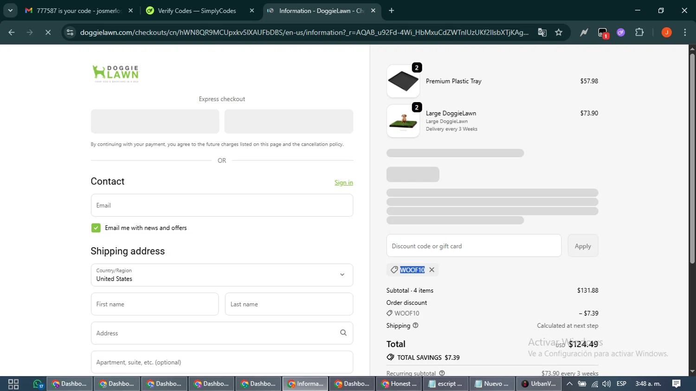Close the Gmail tab
This screenshot has height=391, width=696.
(x=131, y=11)
